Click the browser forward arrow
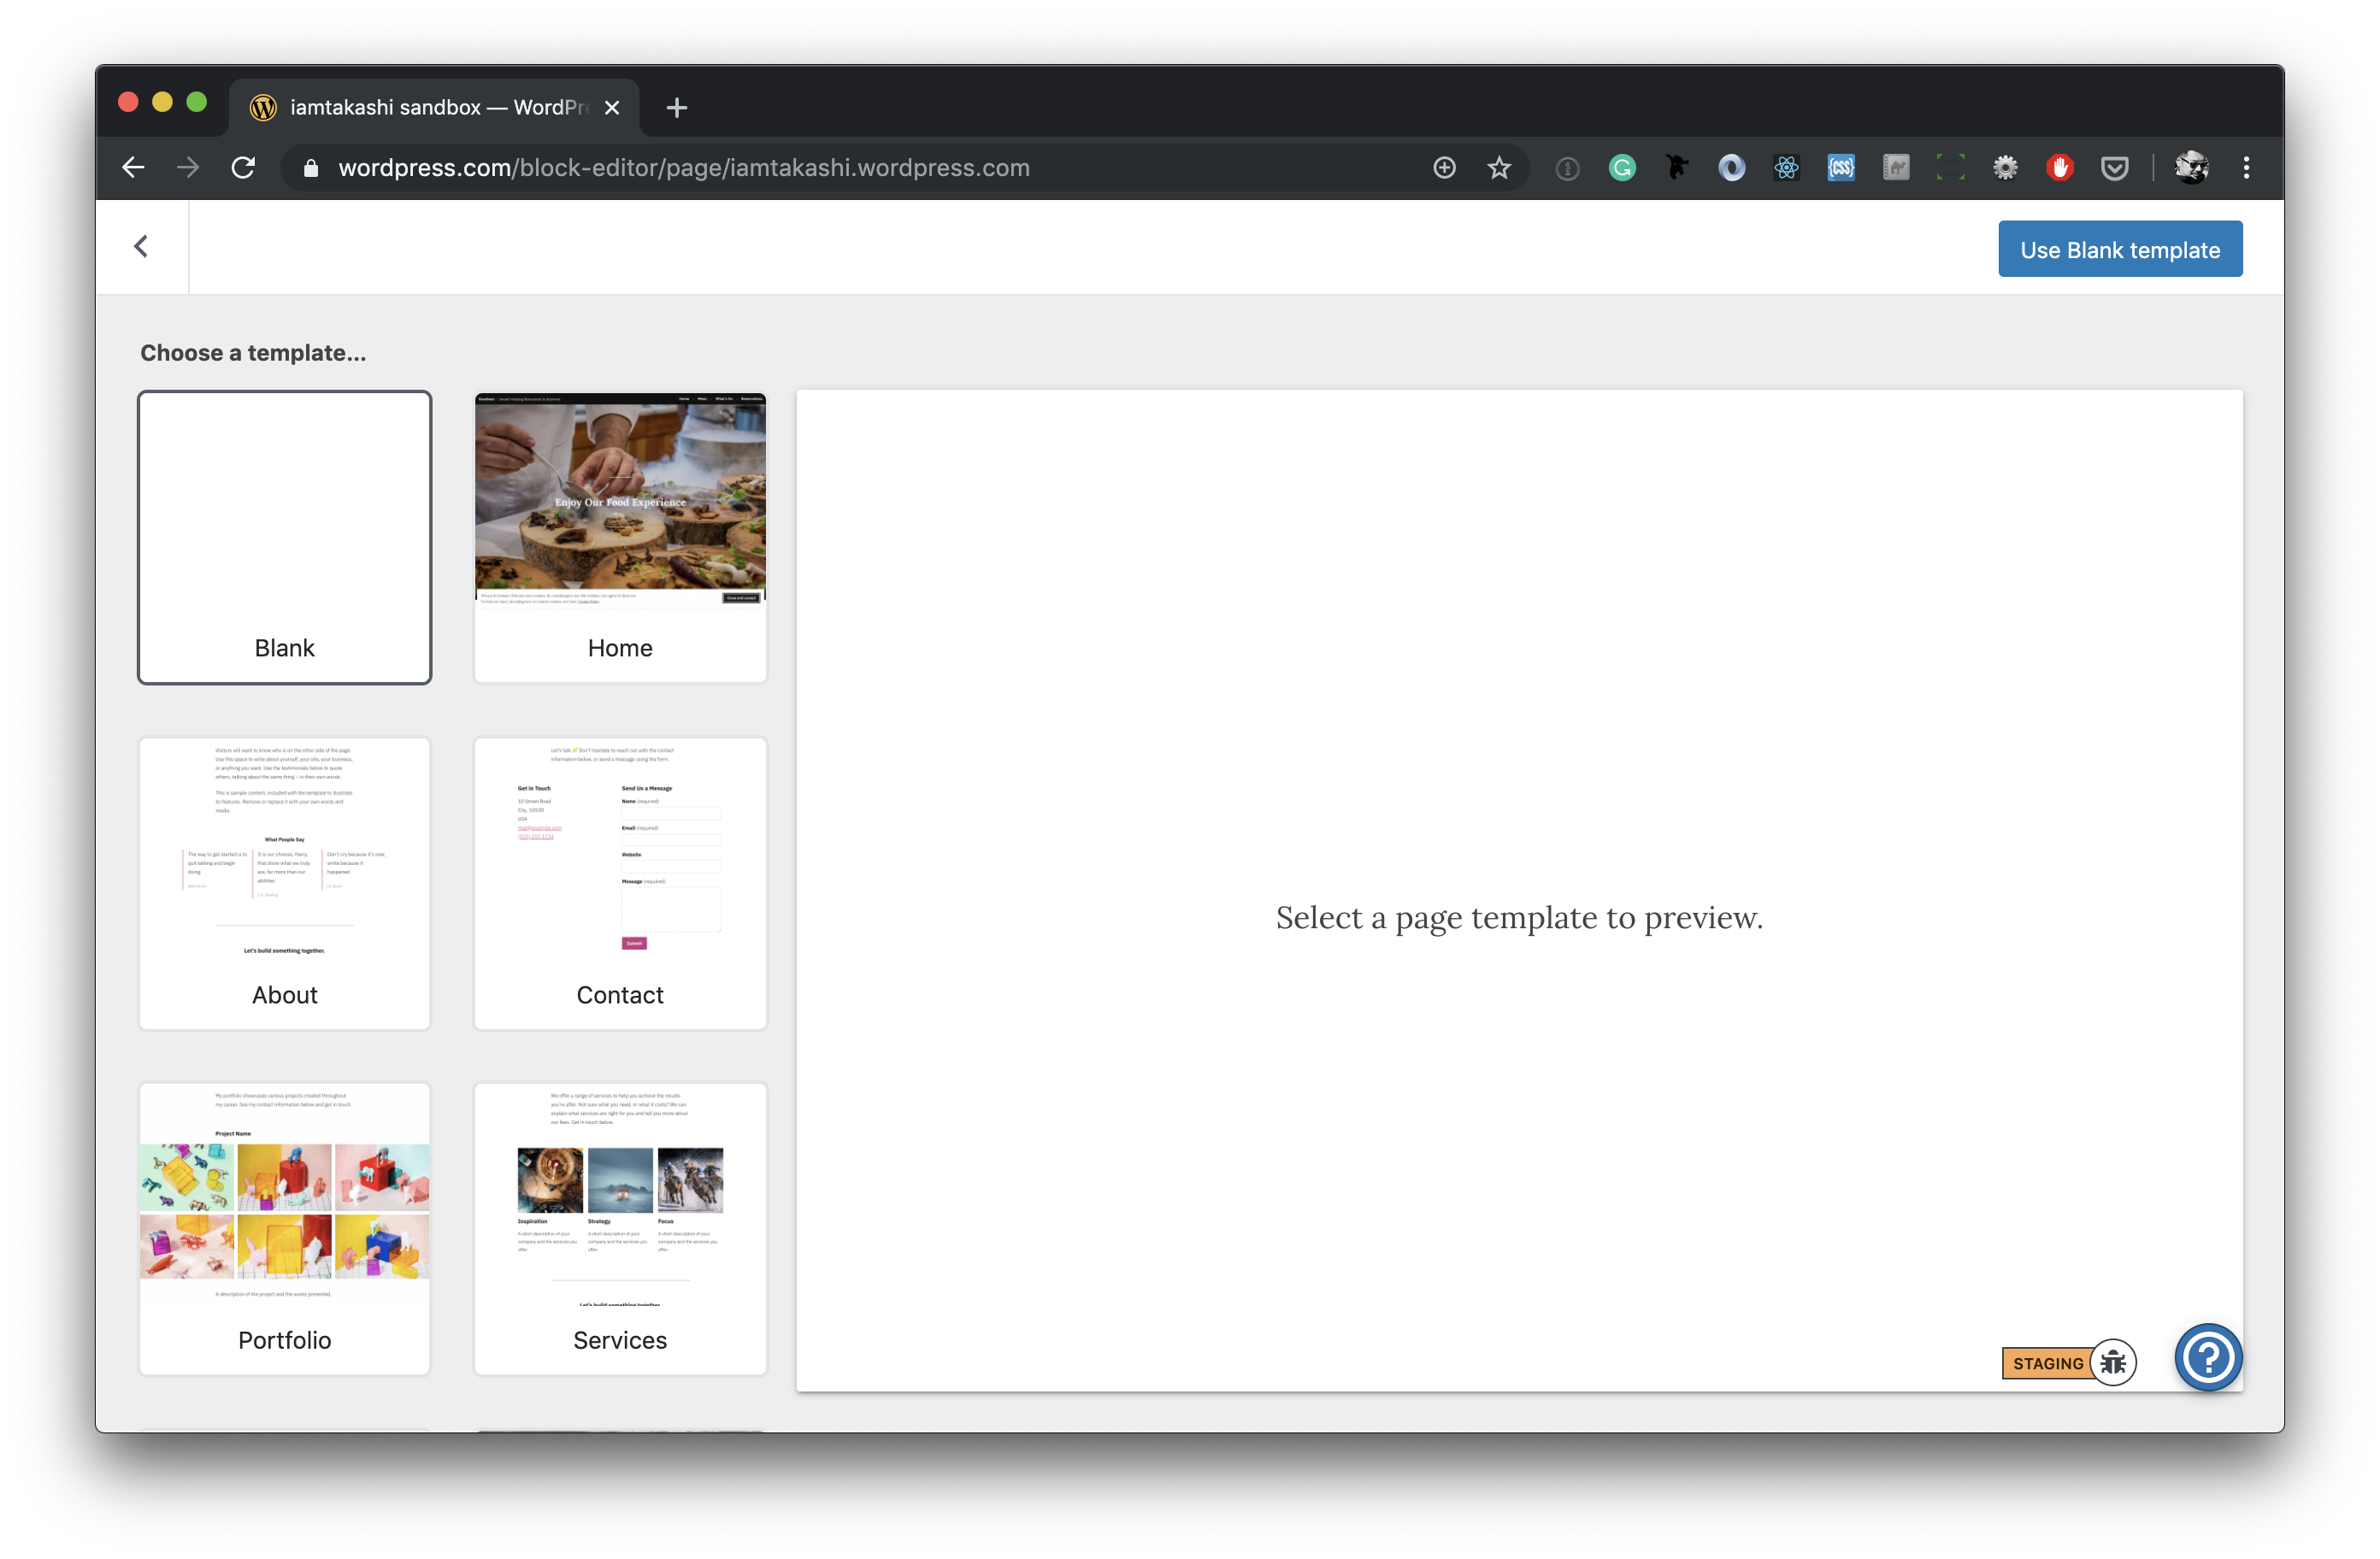 188,168
